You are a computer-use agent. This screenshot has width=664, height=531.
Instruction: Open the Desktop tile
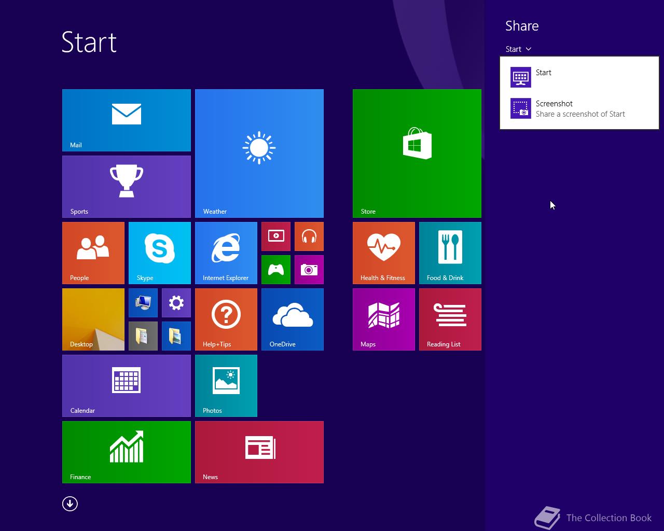[93, 319]
